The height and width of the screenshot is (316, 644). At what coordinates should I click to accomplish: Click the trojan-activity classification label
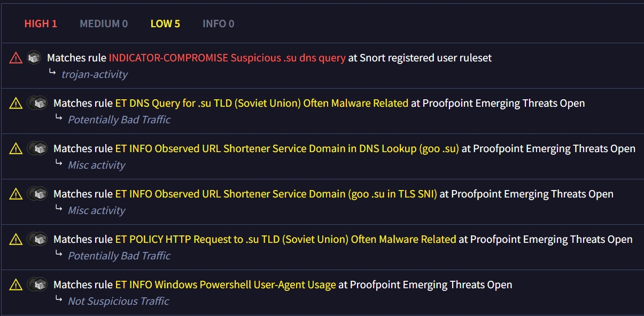pos(95,74)
